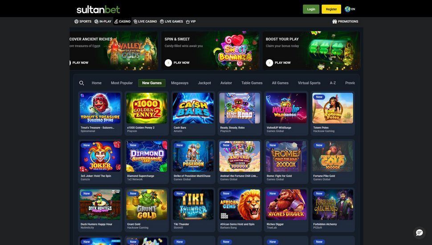The width and height of the screenshot is (432, 245).
Task: Select the Jackpot category tab
Action: tap(204, 83)
